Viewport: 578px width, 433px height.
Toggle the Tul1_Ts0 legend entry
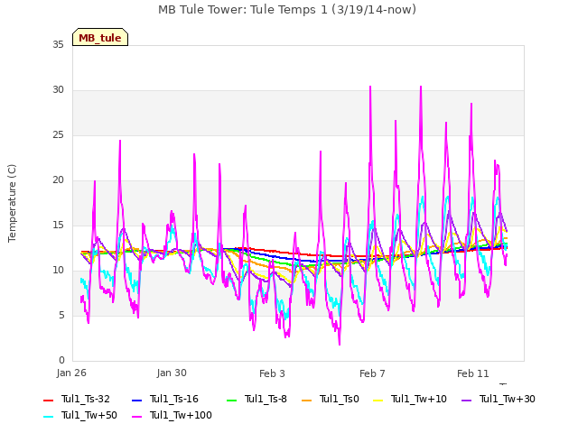(331, 399)
